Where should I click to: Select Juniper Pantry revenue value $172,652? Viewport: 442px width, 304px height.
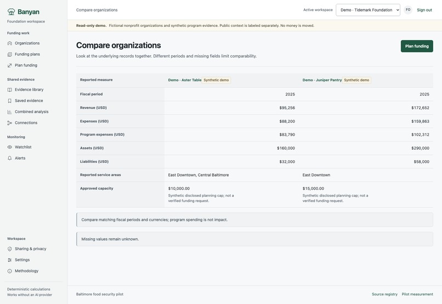point(420,108)
